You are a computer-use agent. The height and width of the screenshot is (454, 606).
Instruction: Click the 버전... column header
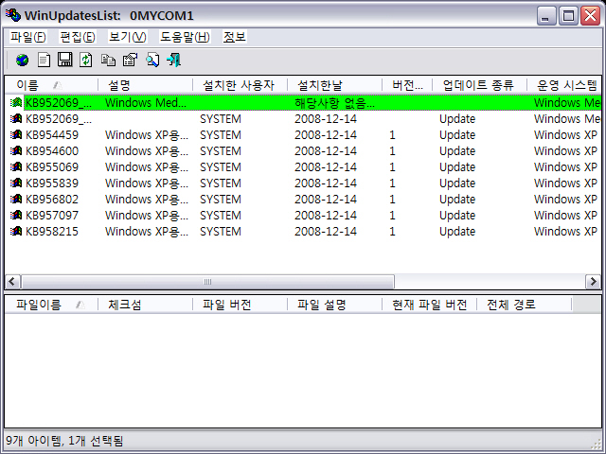tap(407, 84)
